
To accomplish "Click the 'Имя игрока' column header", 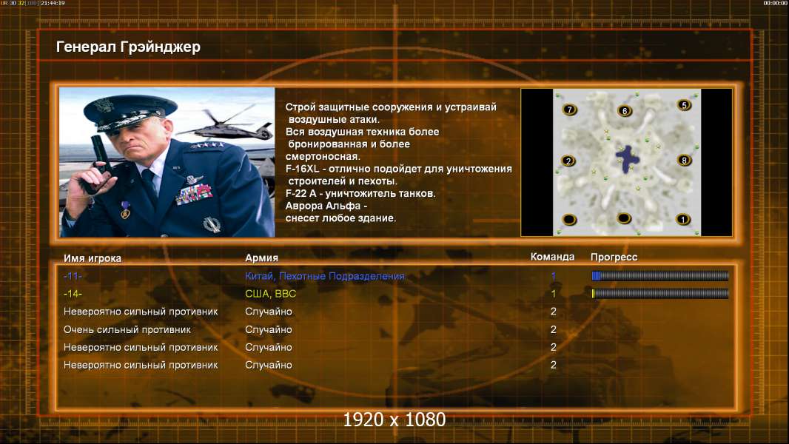I will point(93,258).
